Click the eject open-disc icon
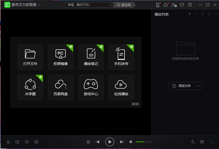Viewport: 219px width, 149px height. point(8,142)
